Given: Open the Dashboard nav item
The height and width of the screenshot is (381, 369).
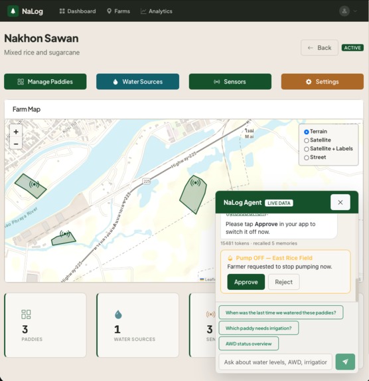Looking at the screenshot, I should [78, 11].
